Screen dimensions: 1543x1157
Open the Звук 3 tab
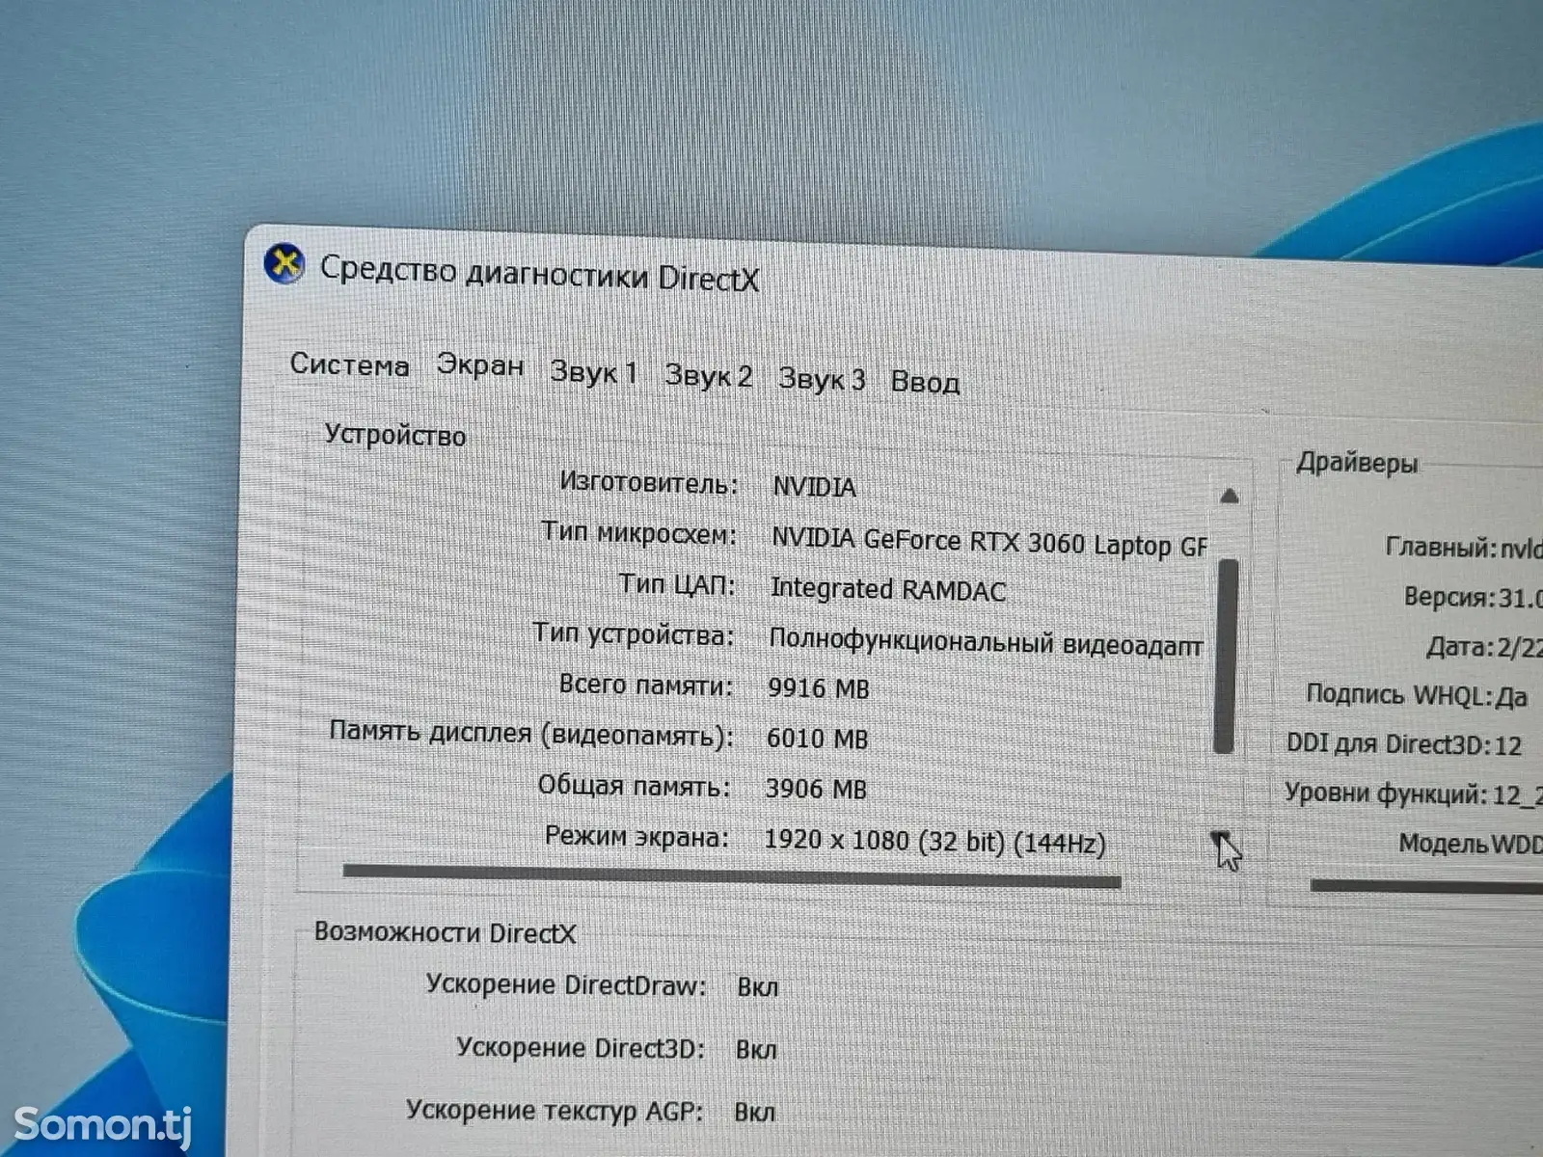point(823,379)
